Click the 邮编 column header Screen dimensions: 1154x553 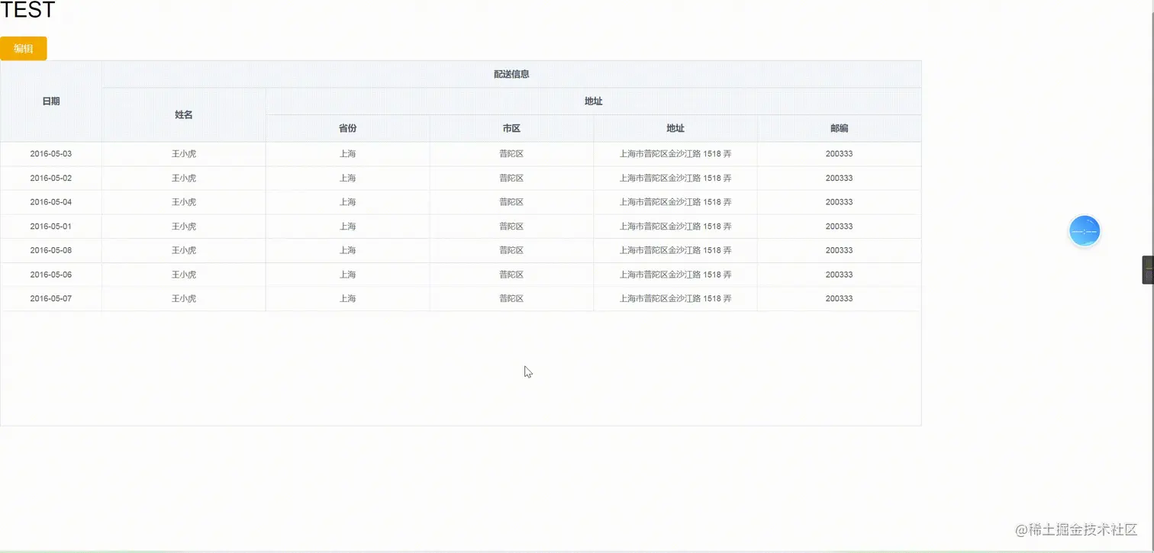[839, 128]
